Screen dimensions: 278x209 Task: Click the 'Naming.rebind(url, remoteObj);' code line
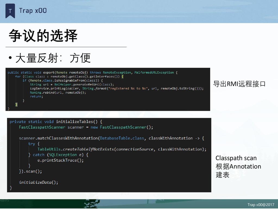pos(58,93)
